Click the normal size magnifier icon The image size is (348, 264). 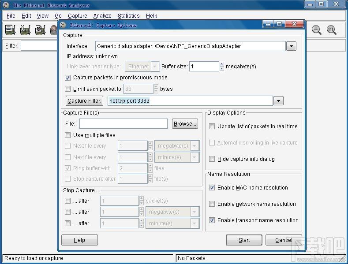(x=332, y=30)
